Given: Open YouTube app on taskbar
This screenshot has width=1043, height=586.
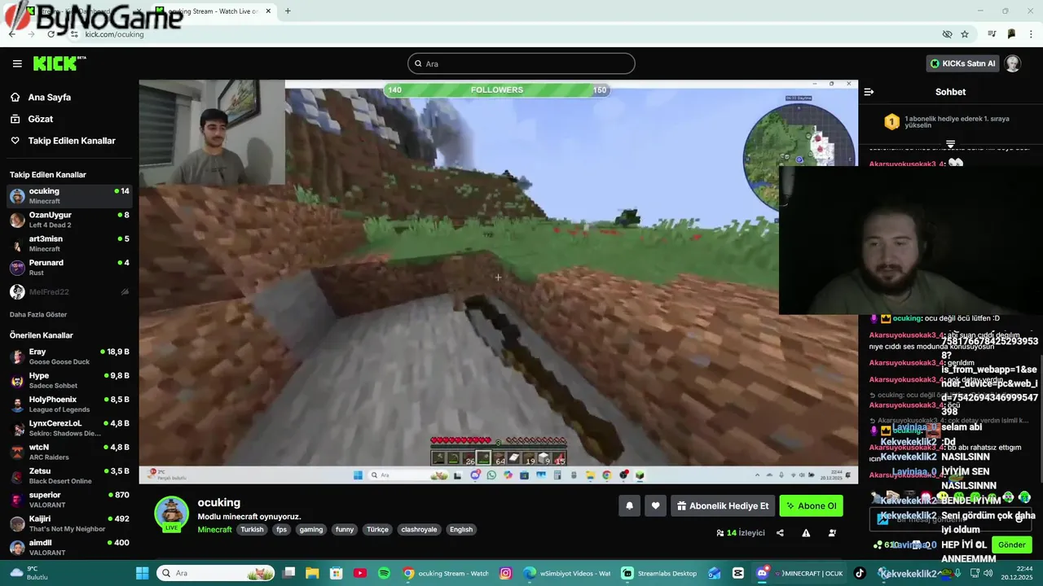Looking at the screenshot, I should point(360,573).
